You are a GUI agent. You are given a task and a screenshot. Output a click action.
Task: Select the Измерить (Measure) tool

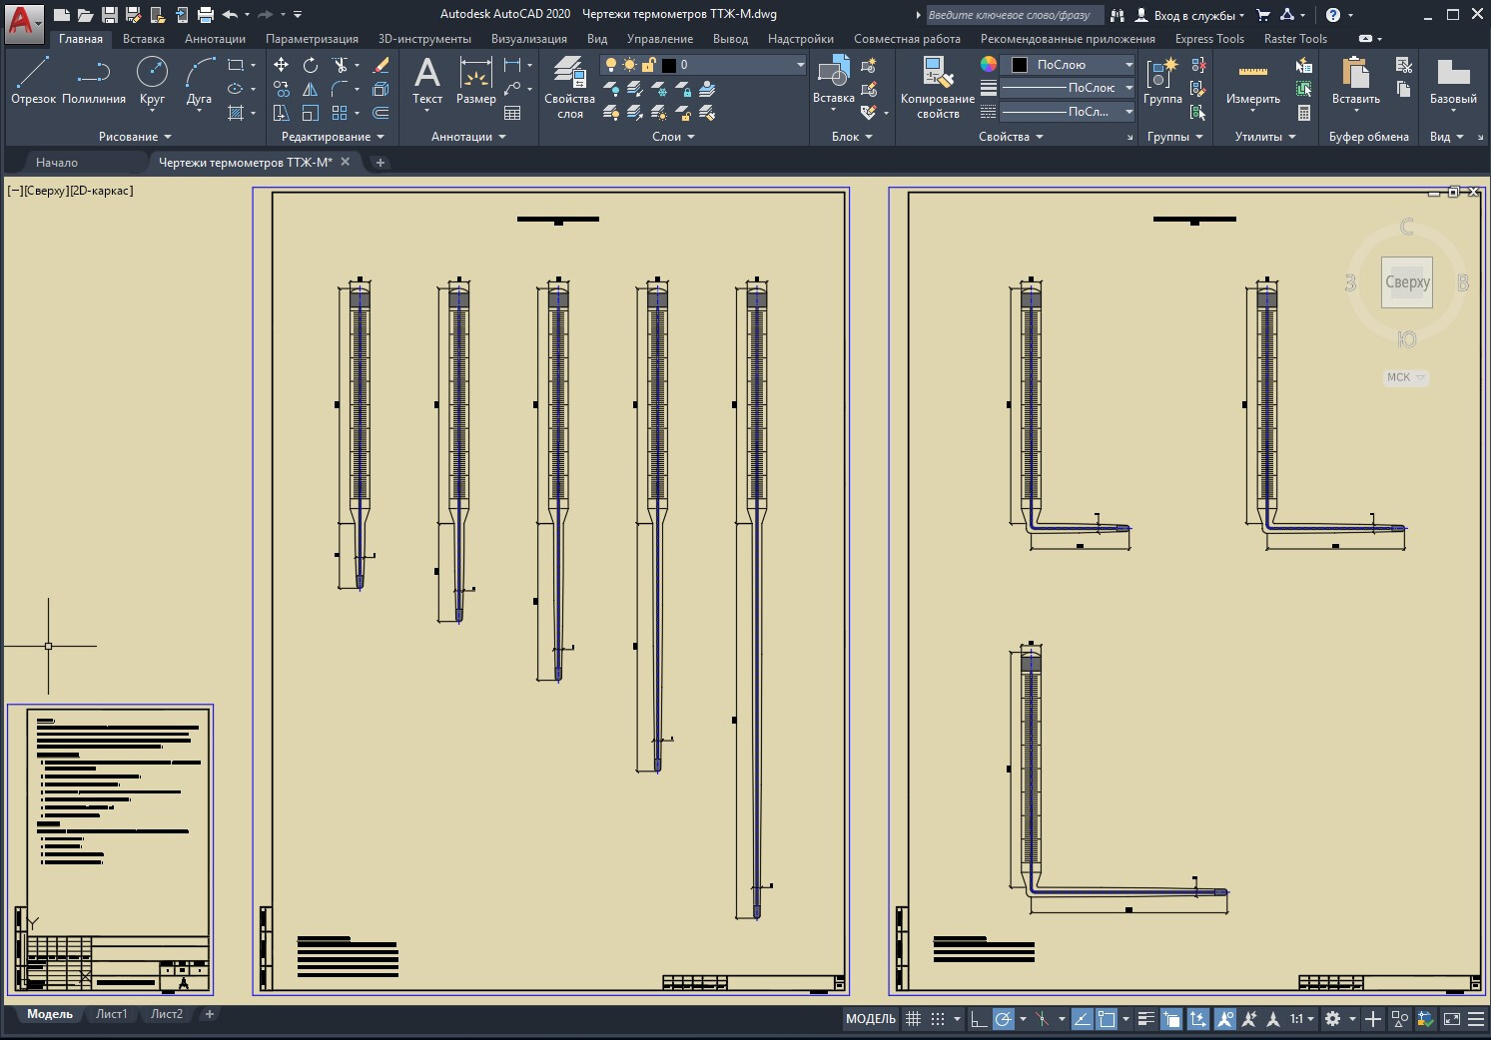click(x=1252, y=80)
